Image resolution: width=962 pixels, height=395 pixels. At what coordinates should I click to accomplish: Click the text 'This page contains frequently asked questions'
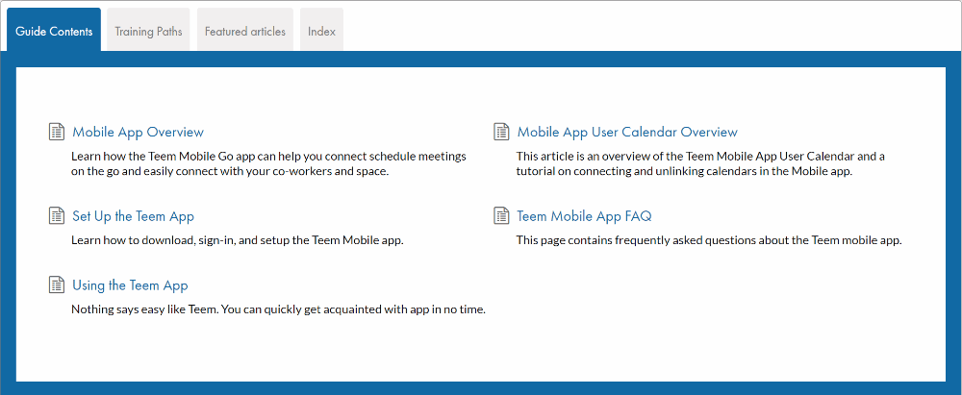[709, 240]
